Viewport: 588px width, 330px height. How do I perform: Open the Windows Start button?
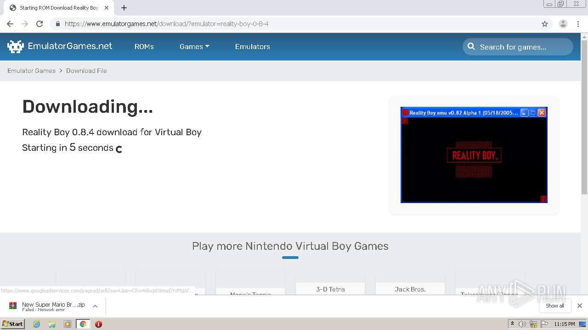[x=13, y=324]
